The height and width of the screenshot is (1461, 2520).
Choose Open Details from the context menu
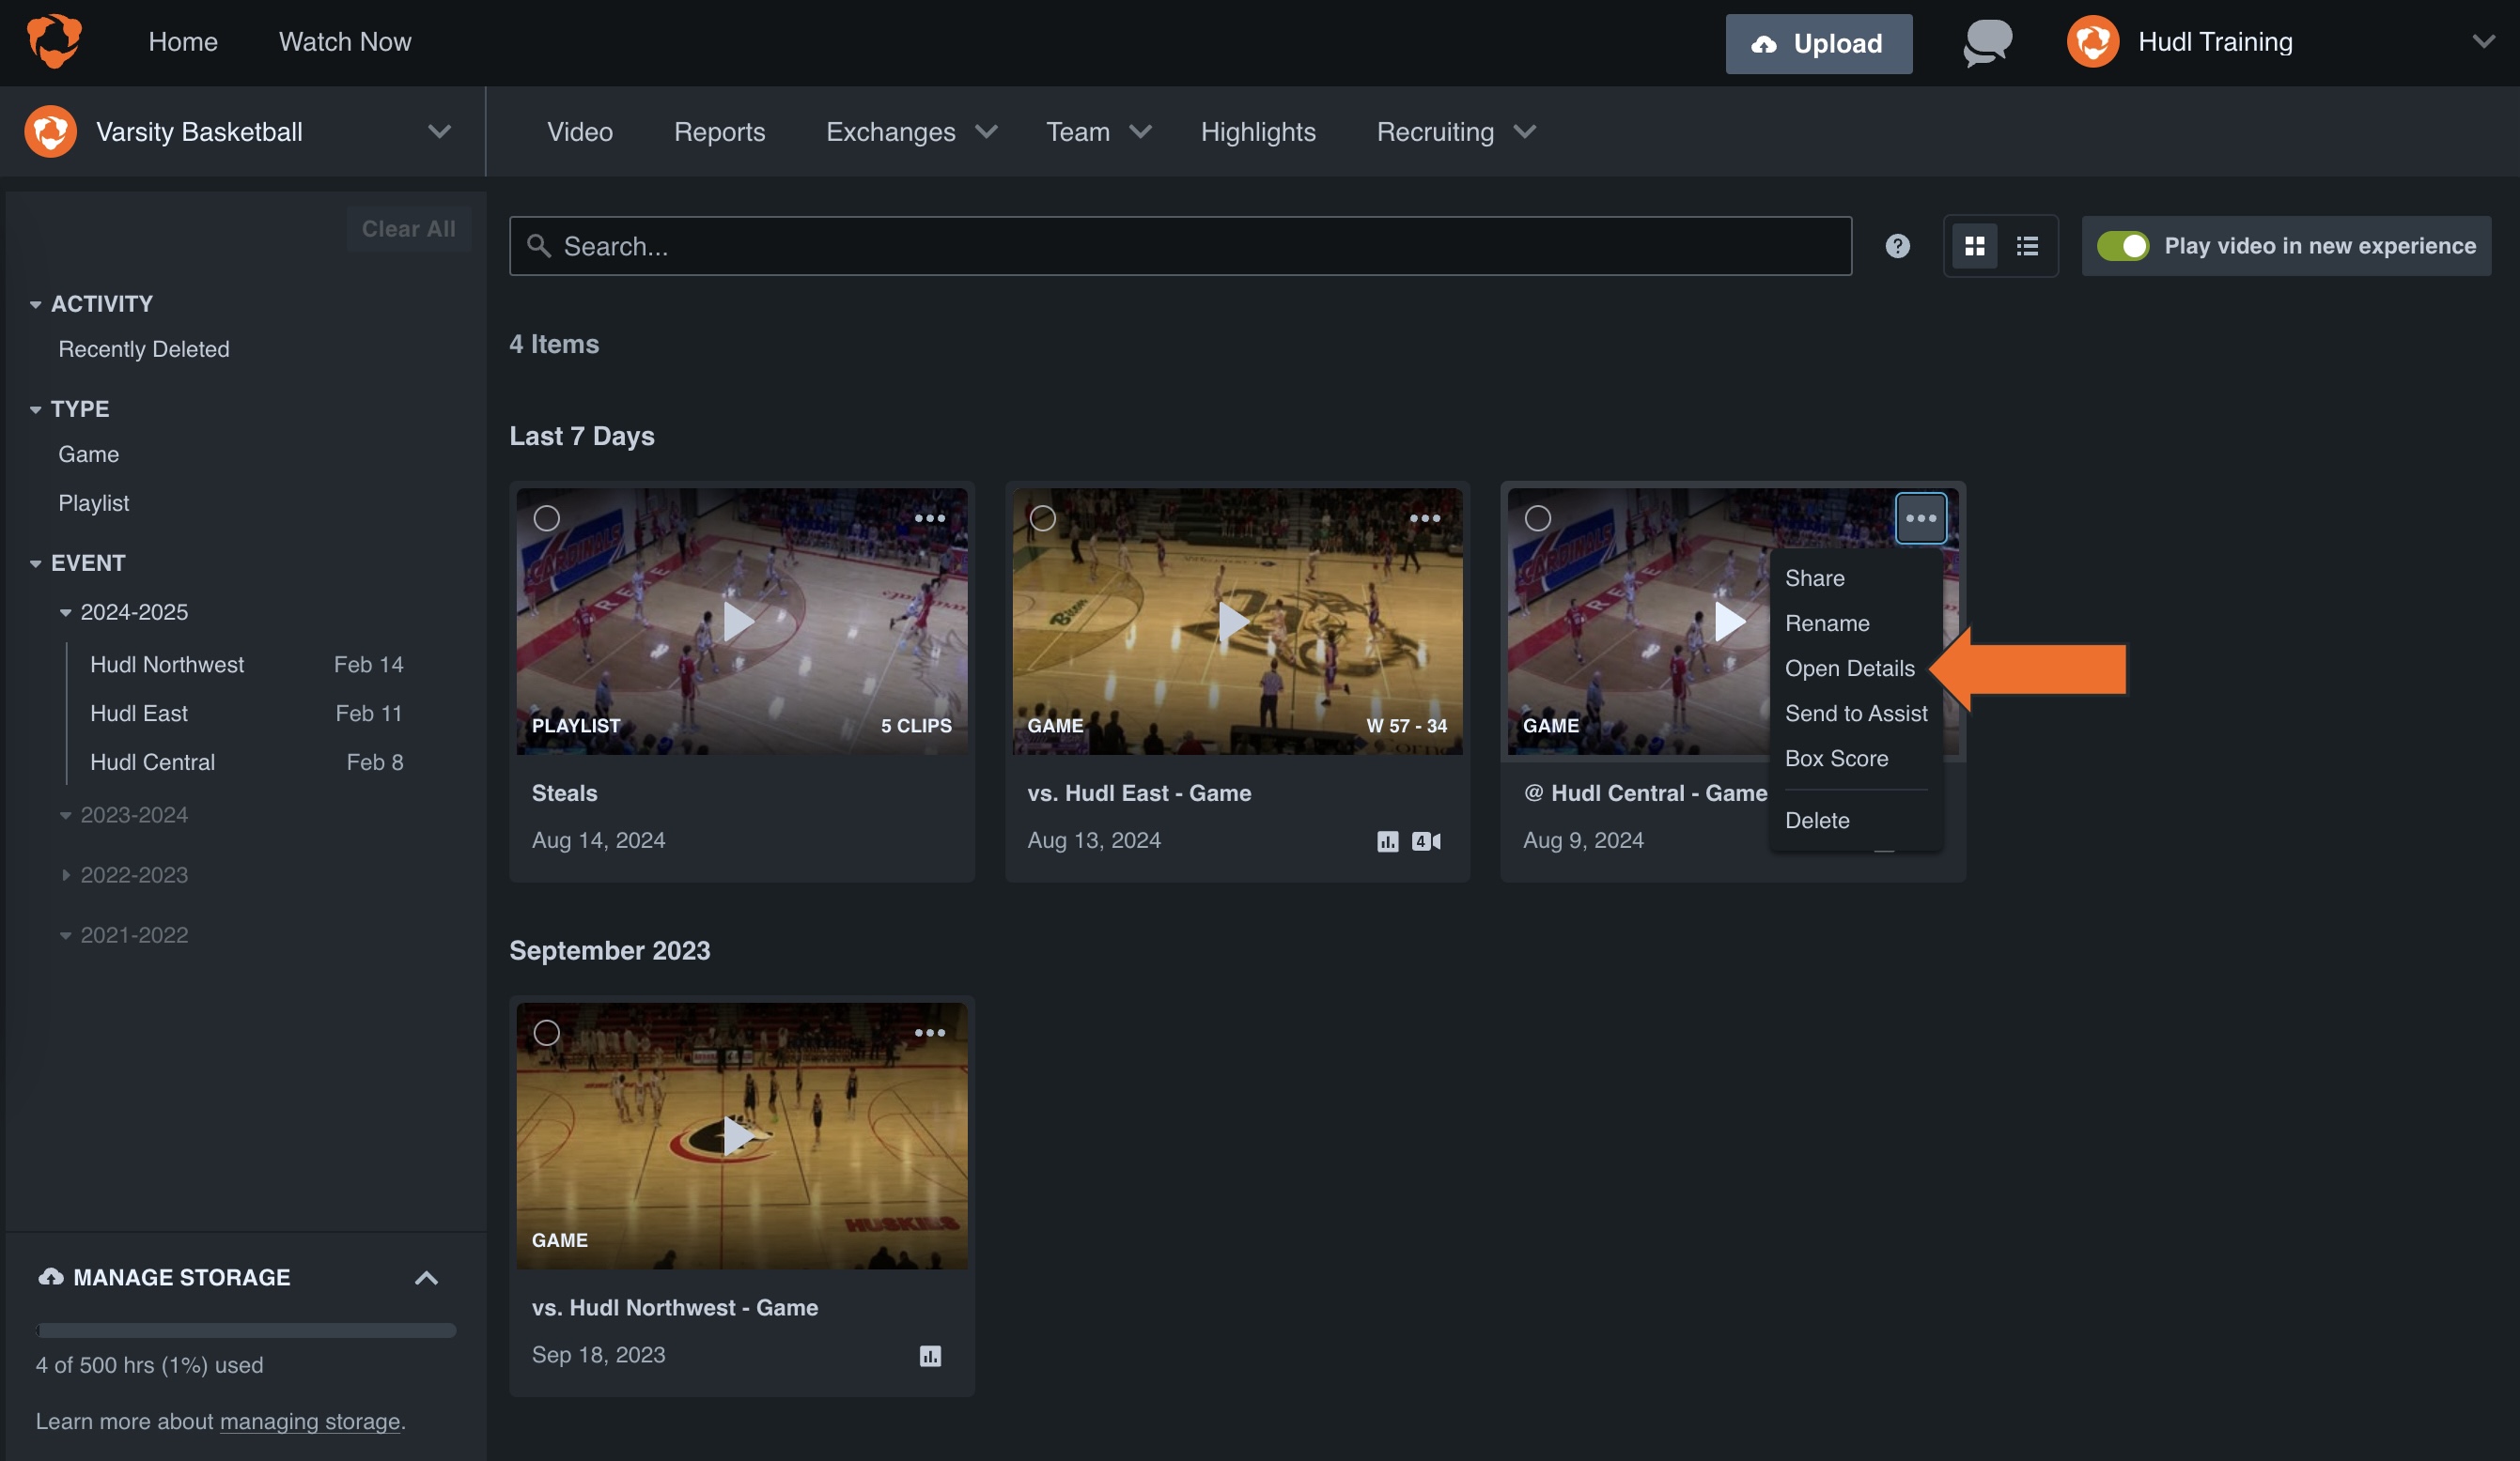[x=1849, y=668]
